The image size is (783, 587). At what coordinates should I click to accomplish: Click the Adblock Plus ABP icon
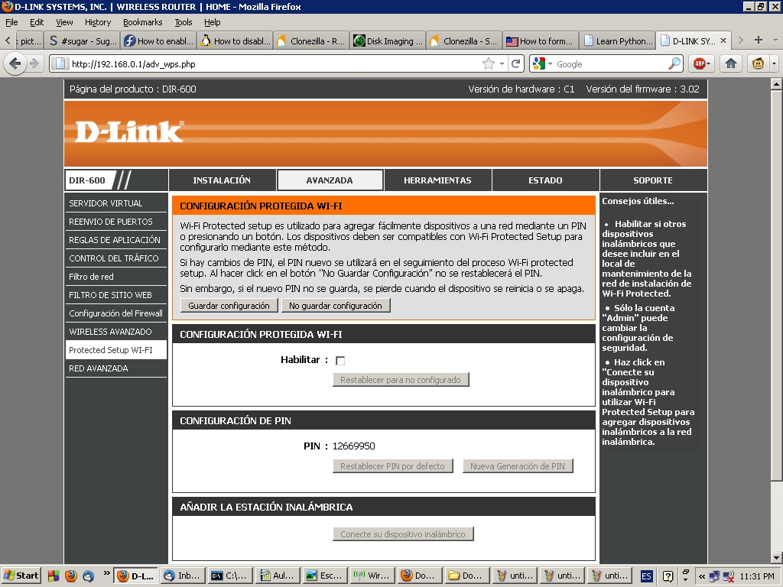(697, 63)
